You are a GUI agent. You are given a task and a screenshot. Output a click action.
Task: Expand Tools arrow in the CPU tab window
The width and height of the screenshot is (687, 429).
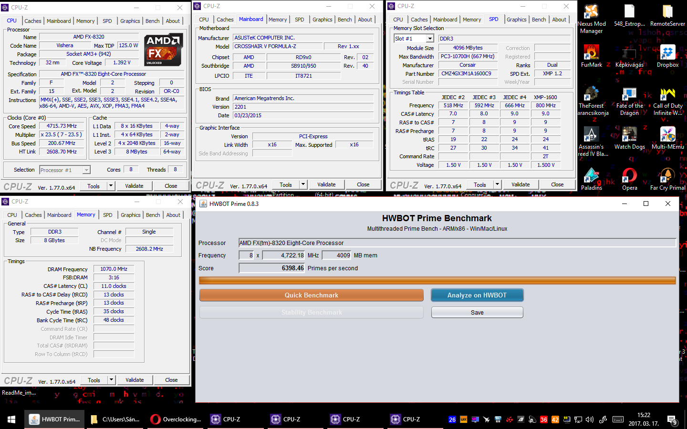[x=111, y=186]
